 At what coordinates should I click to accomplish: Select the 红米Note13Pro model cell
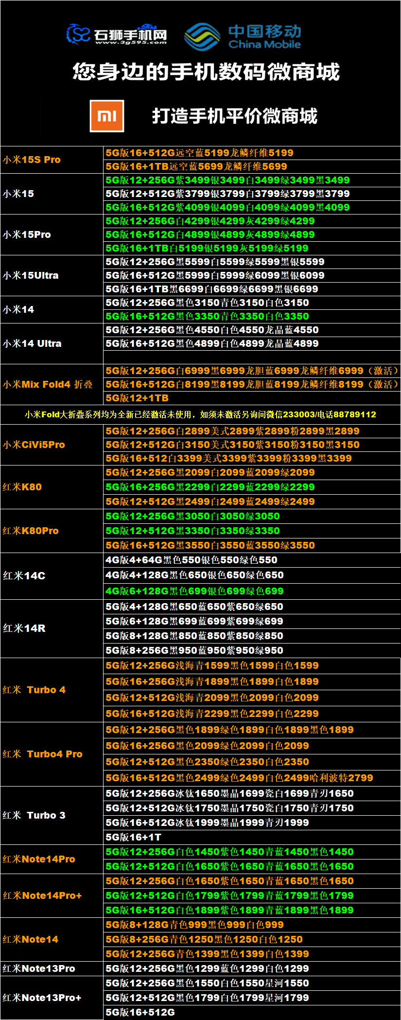coord(52,968)
